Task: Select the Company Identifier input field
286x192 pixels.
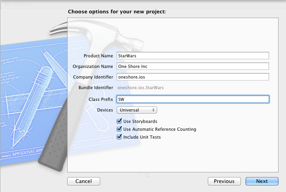Action: [x=192, y=77]
